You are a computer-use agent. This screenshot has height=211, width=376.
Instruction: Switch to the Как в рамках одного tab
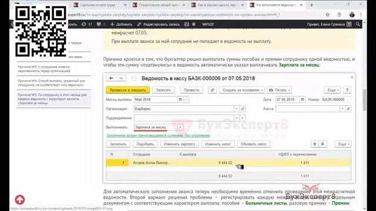[217, 5]
